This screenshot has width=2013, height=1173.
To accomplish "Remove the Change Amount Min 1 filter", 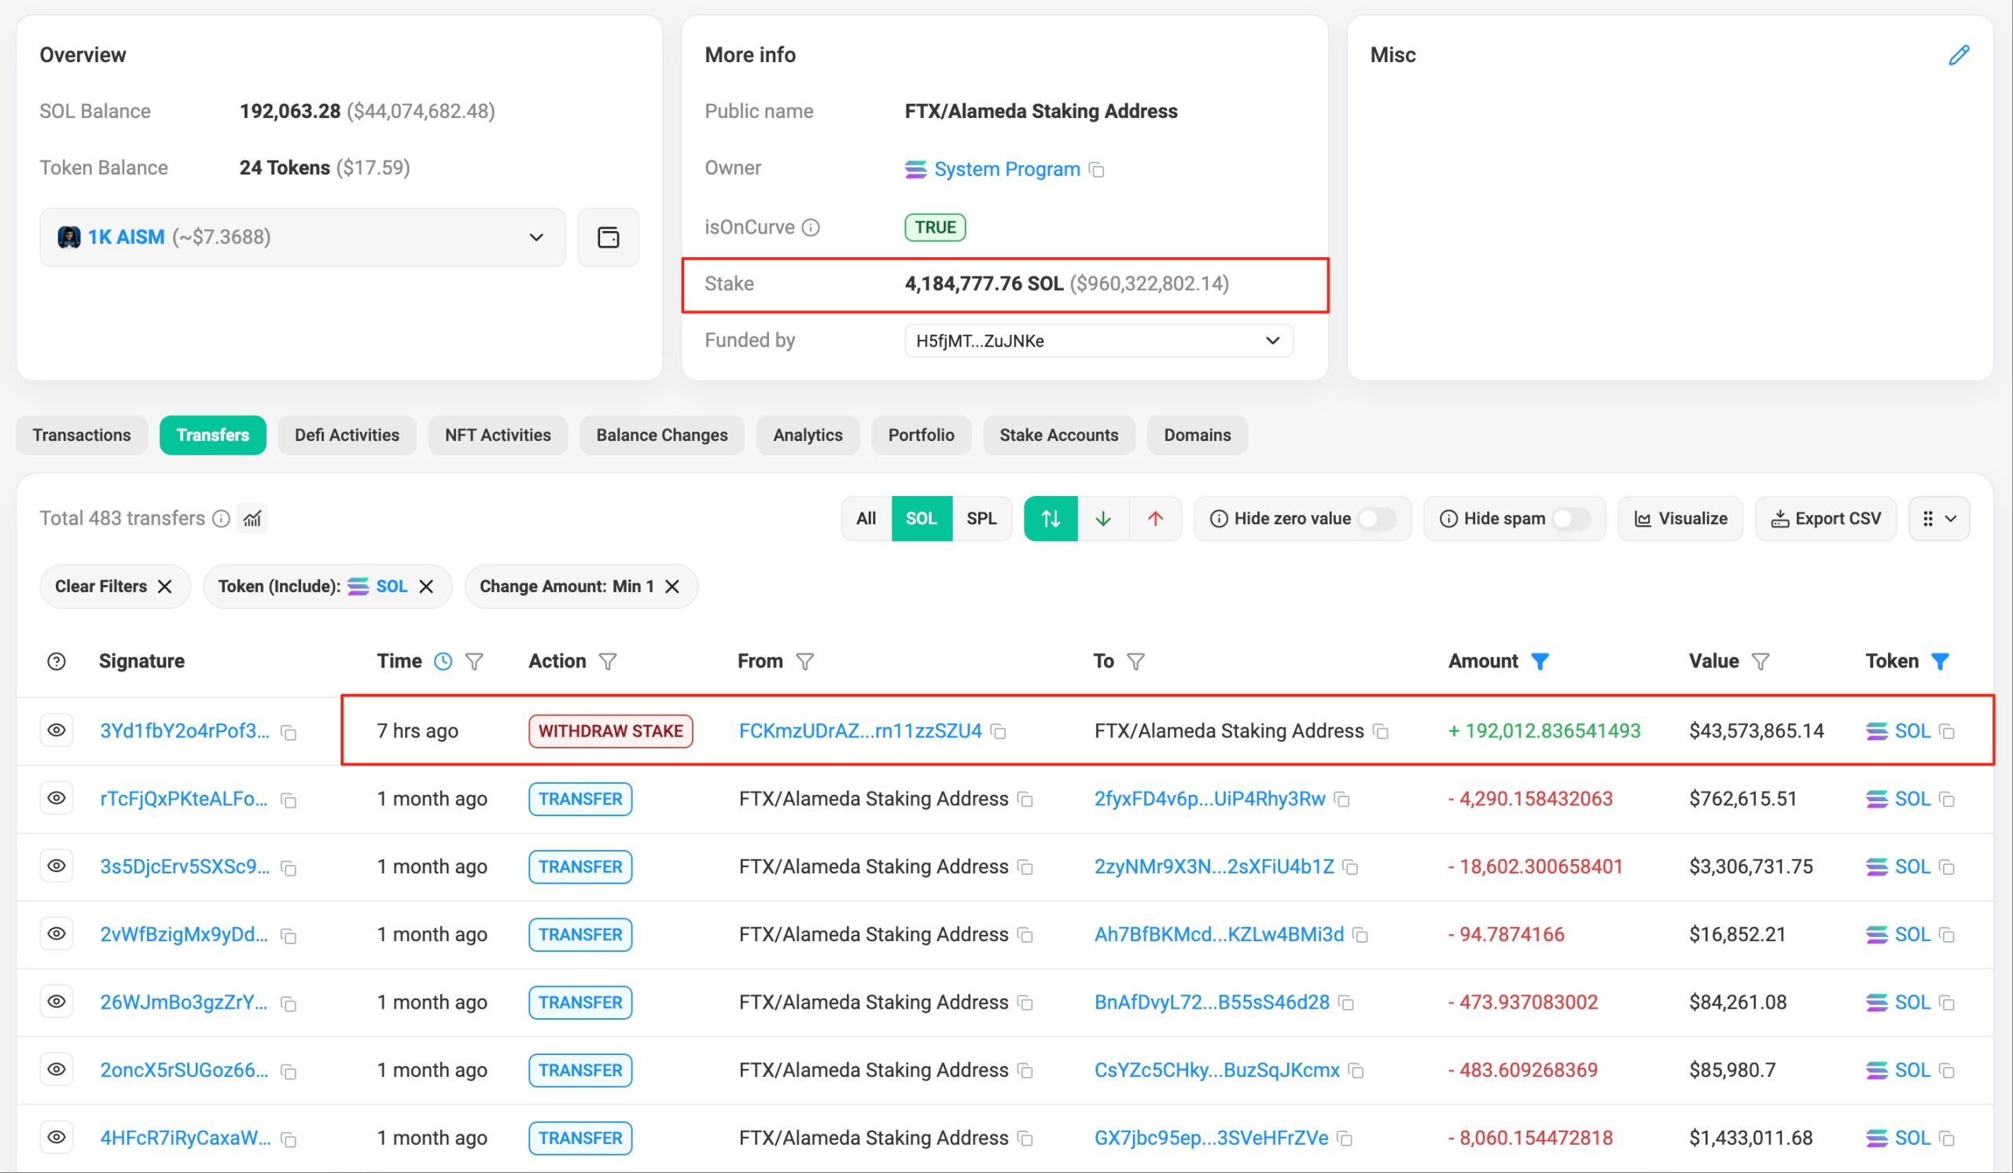I will (672, 587).
